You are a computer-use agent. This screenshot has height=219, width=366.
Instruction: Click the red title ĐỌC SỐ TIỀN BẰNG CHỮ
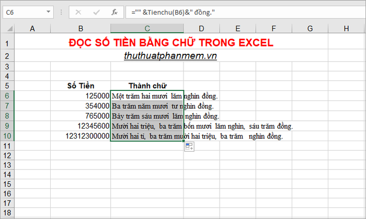point(171,43)
